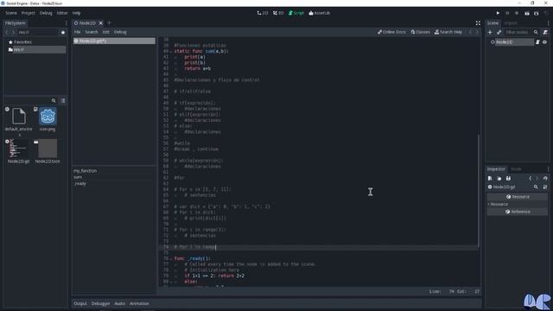Toggle Node2D visibility eye icon
This screenshot has width=553, height=311.
[x=545, y=42]
